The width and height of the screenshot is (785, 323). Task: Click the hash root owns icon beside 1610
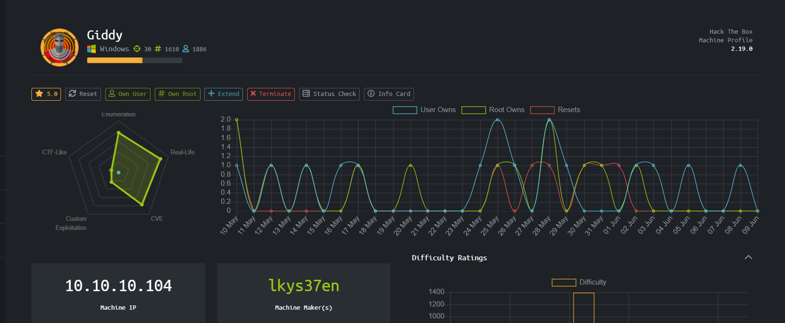[x=158, y=49]
